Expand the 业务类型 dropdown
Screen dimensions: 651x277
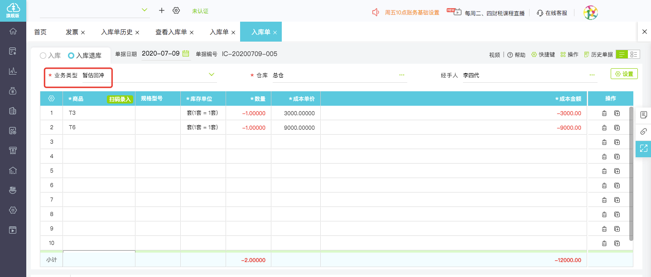coord(211,75)
